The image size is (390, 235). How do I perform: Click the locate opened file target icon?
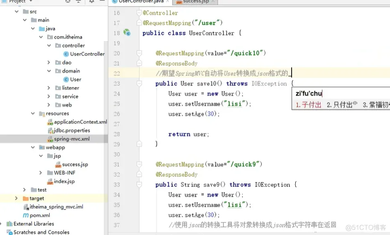[68, 1]
